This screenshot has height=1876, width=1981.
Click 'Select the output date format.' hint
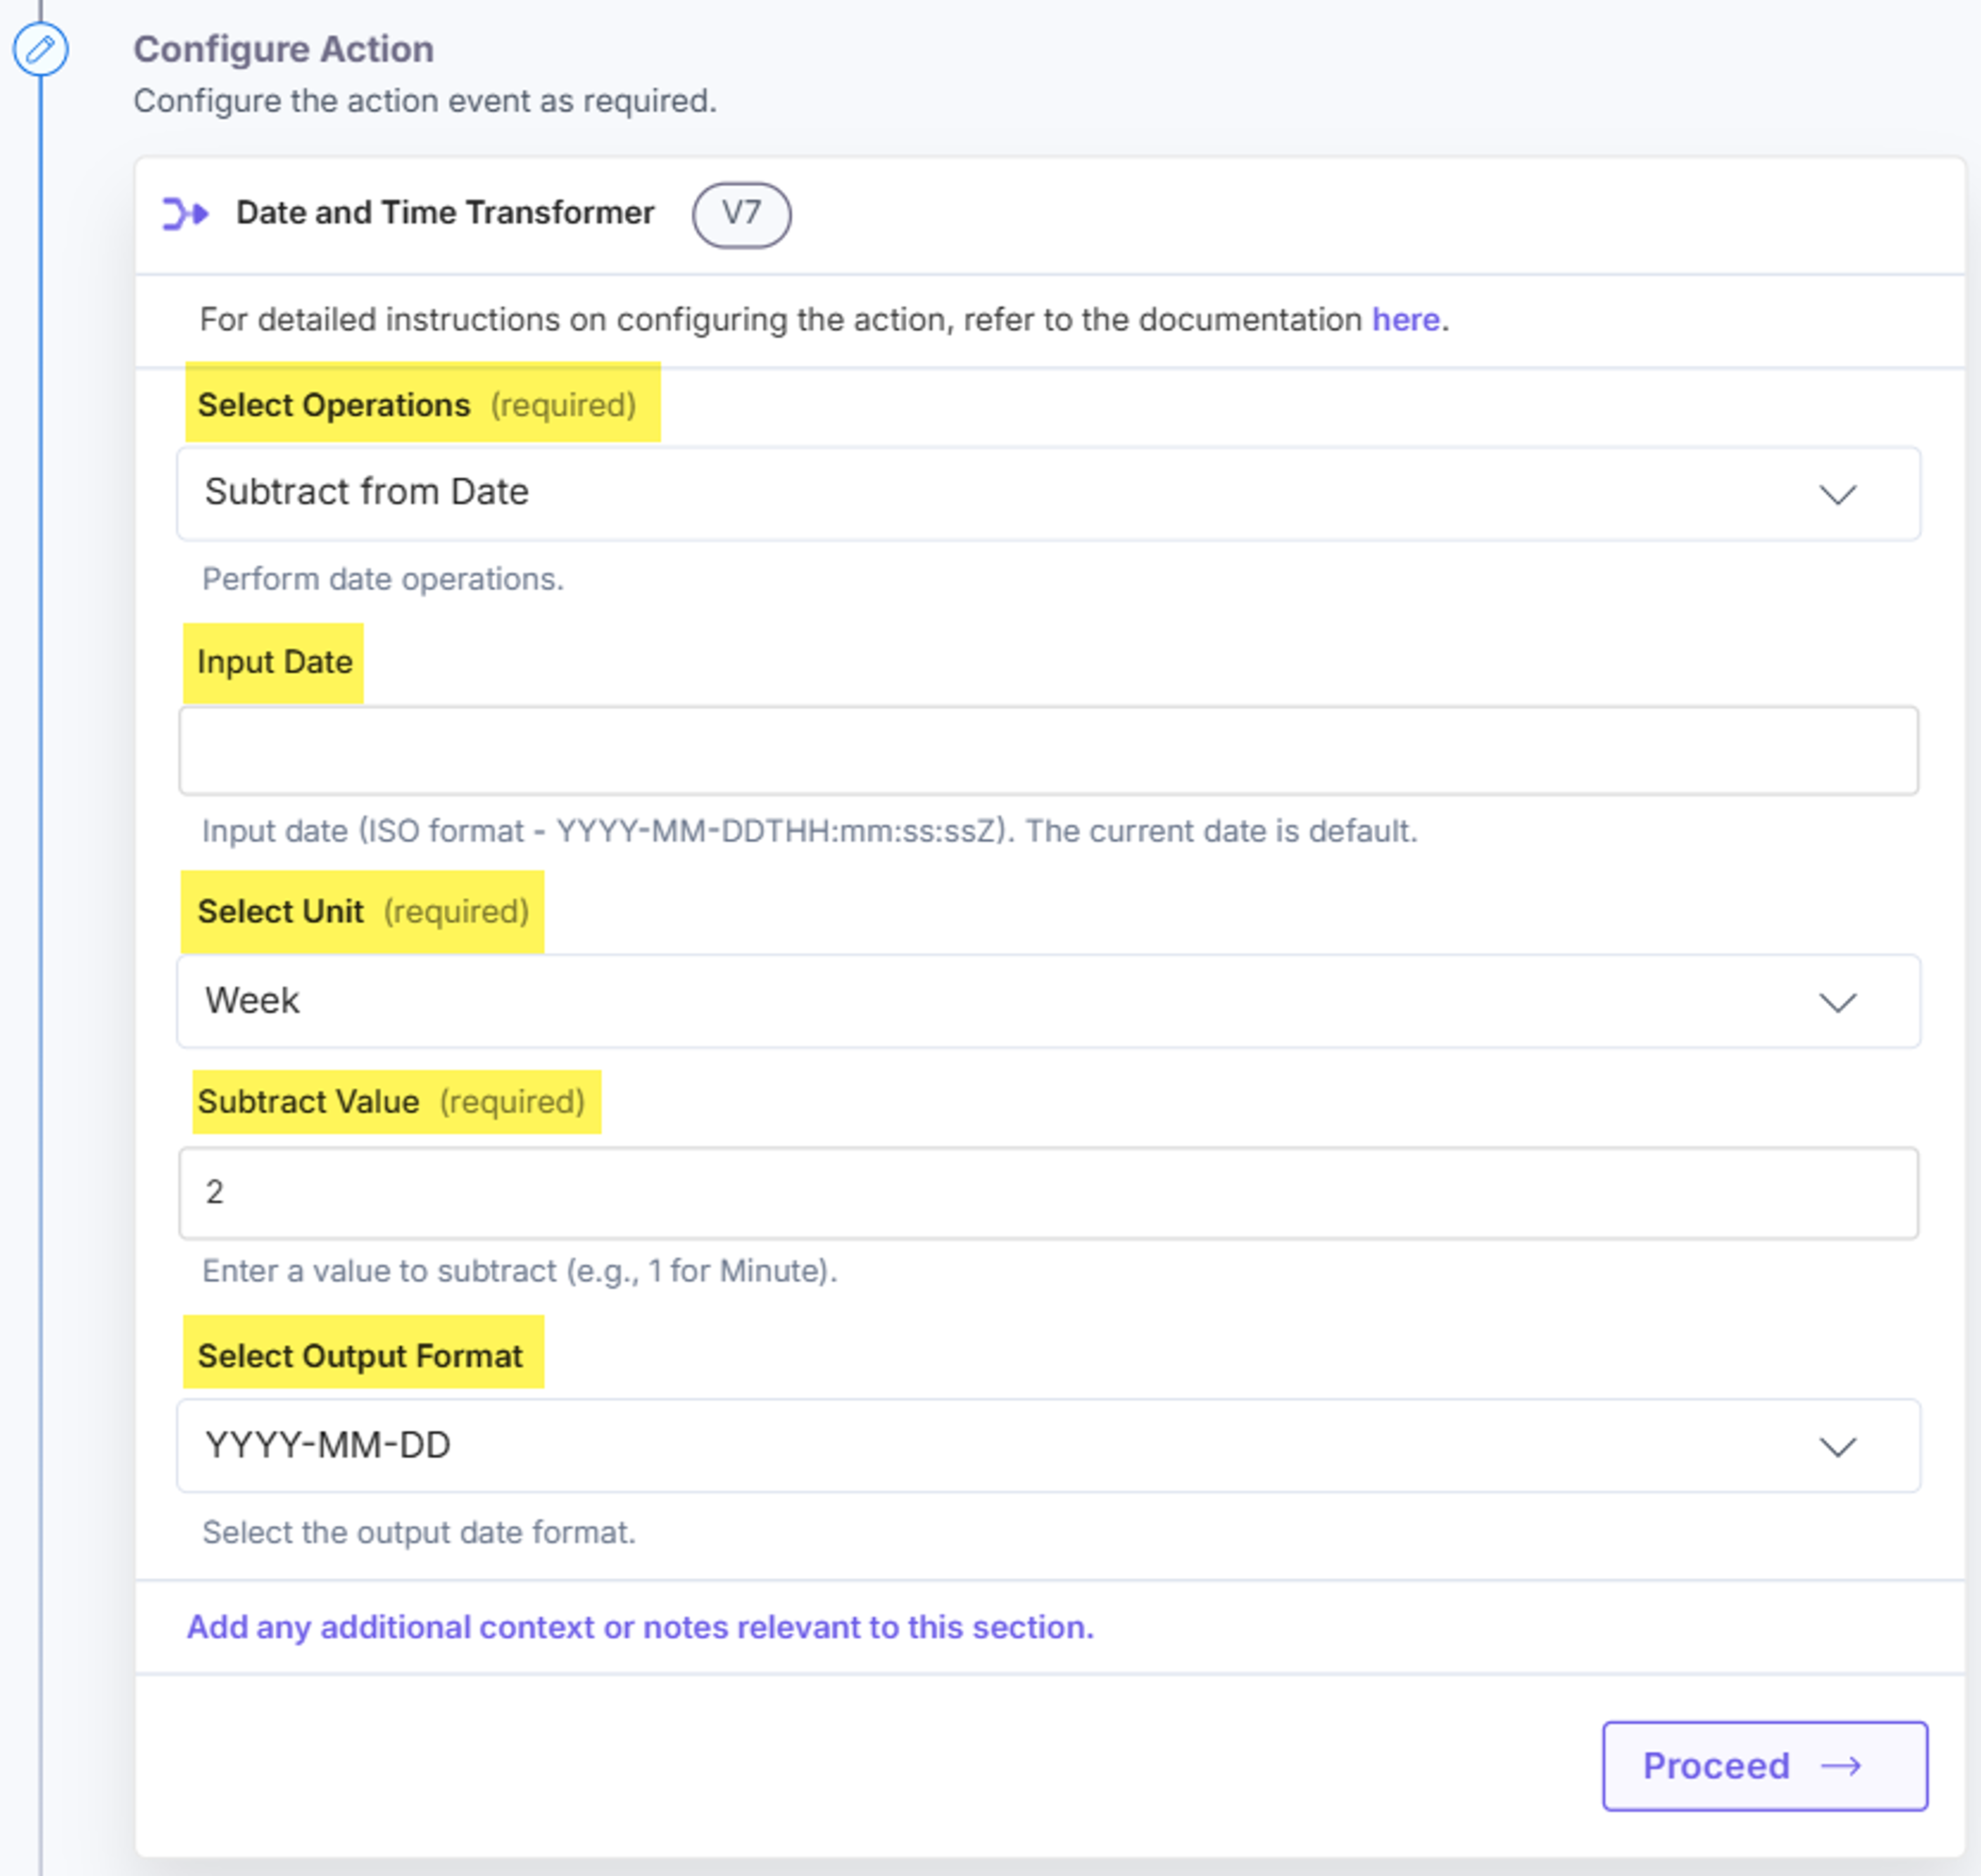tap(419, 1533)
